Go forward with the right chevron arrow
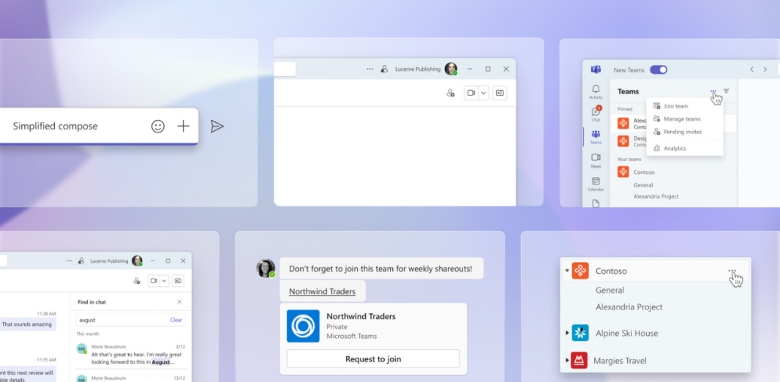Screen dimensions: 780x382 click(765, 70)
